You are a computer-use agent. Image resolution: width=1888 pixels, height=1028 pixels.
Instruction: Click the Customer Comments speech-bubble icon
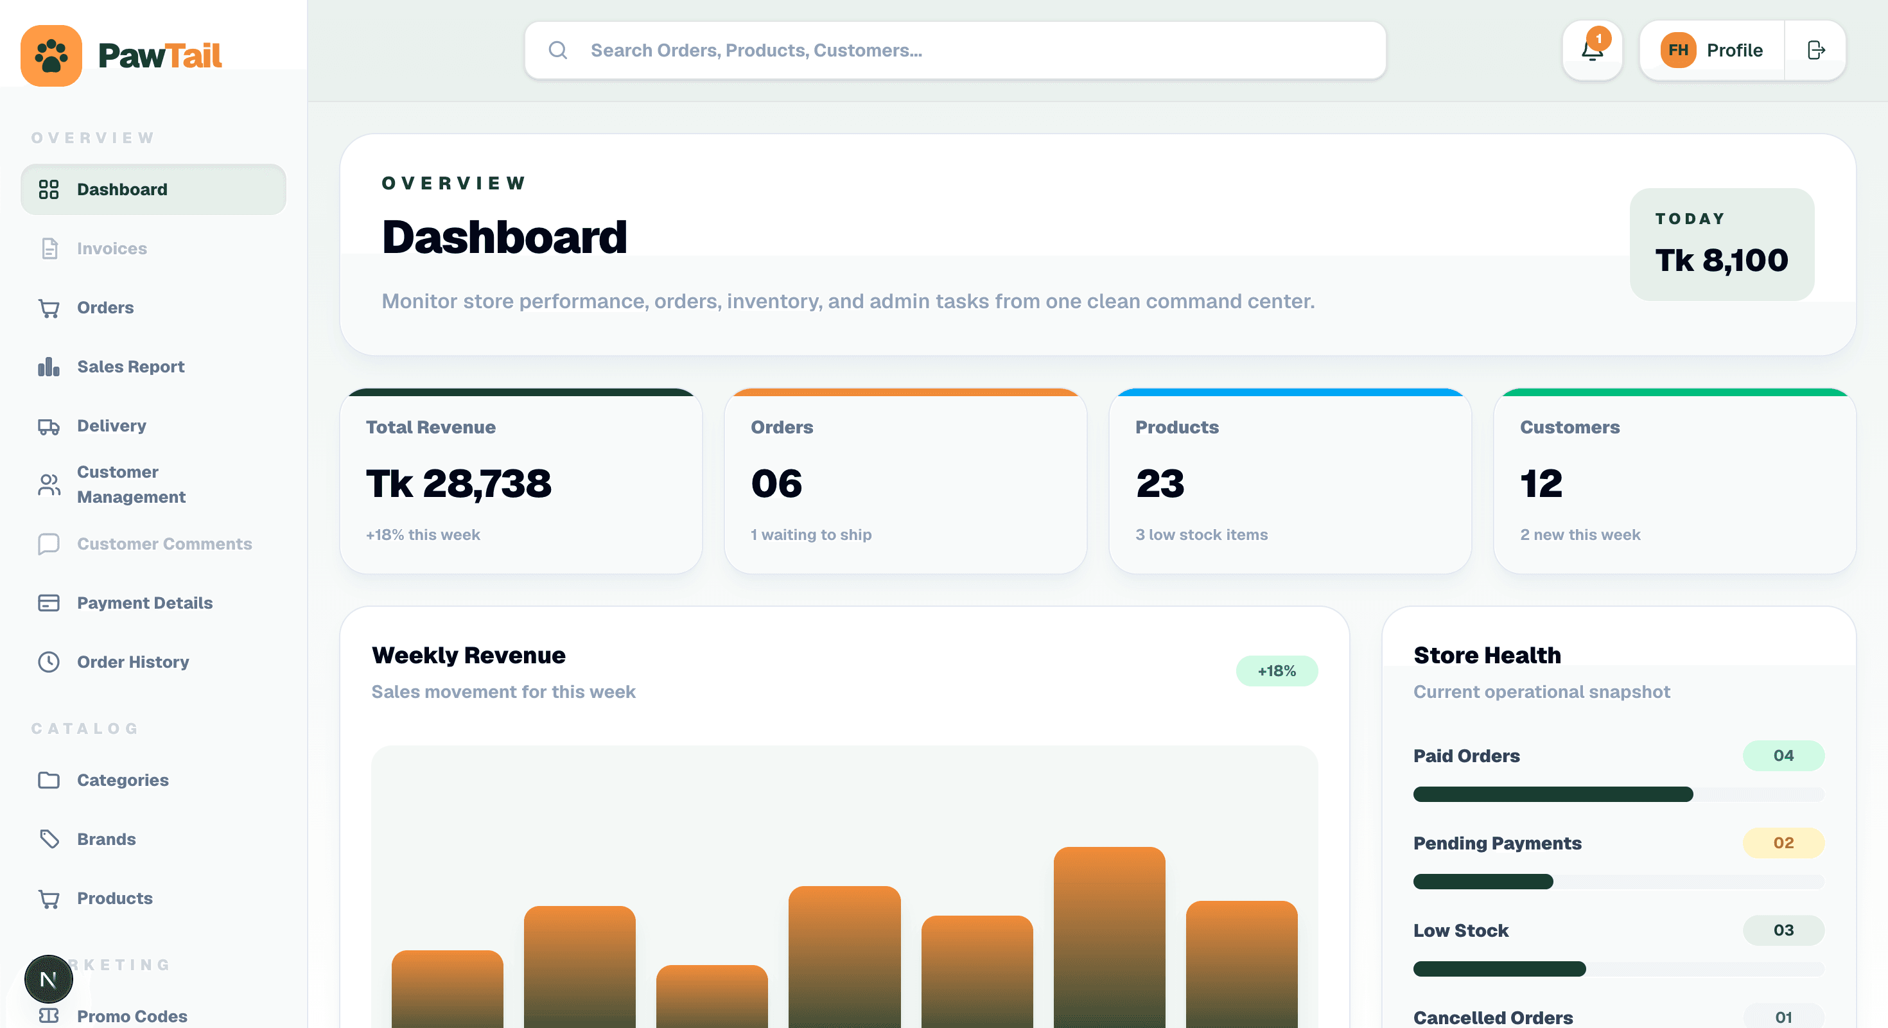click(x=48, y=544)
